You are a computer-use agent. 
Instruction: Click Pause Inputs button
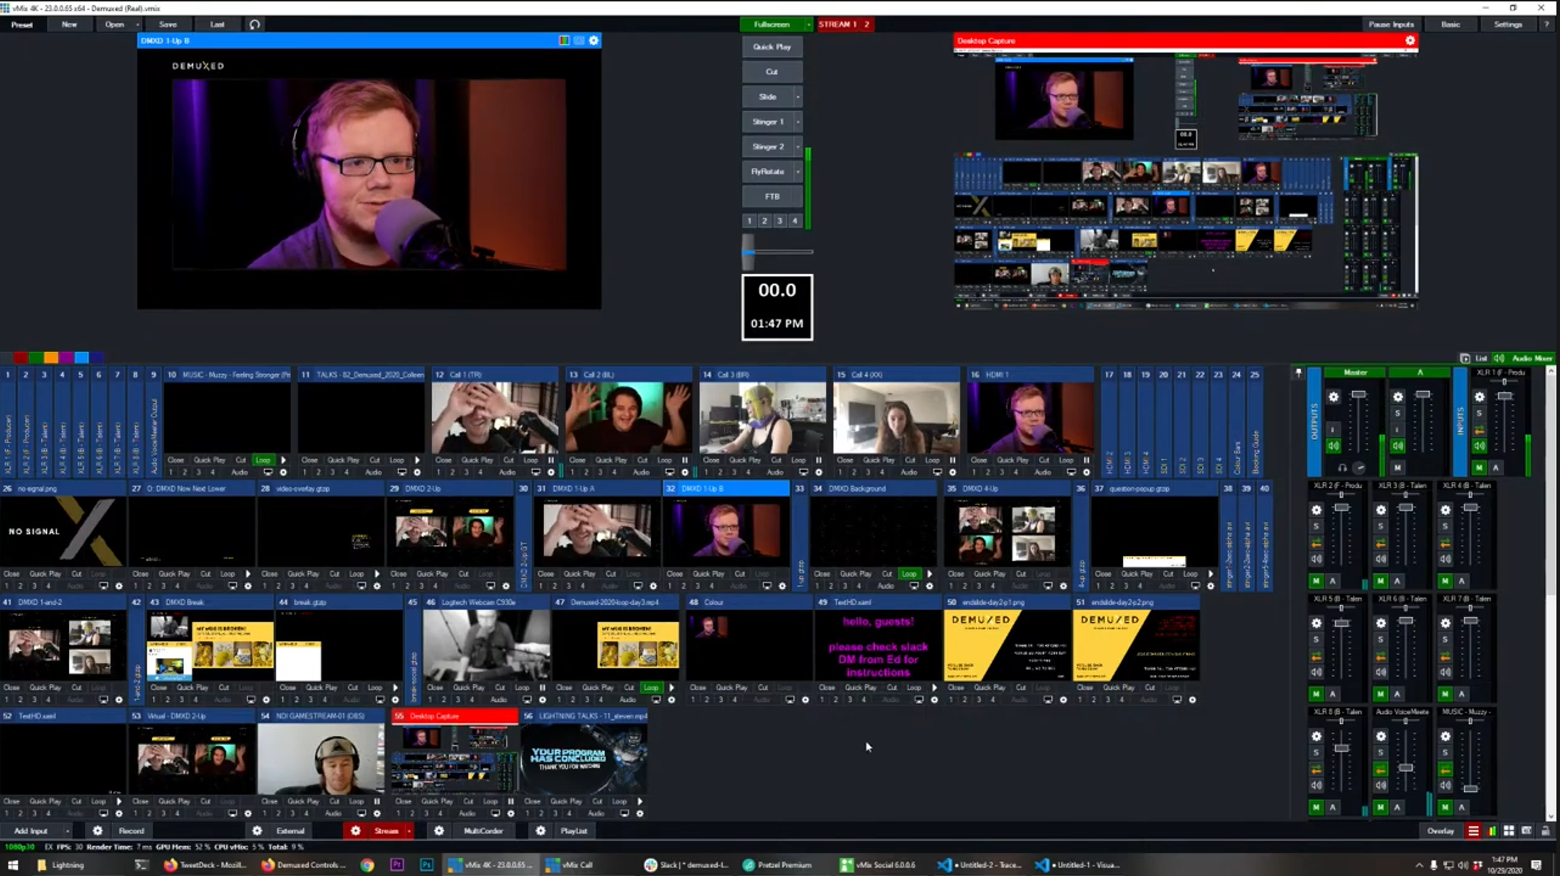1391,25
